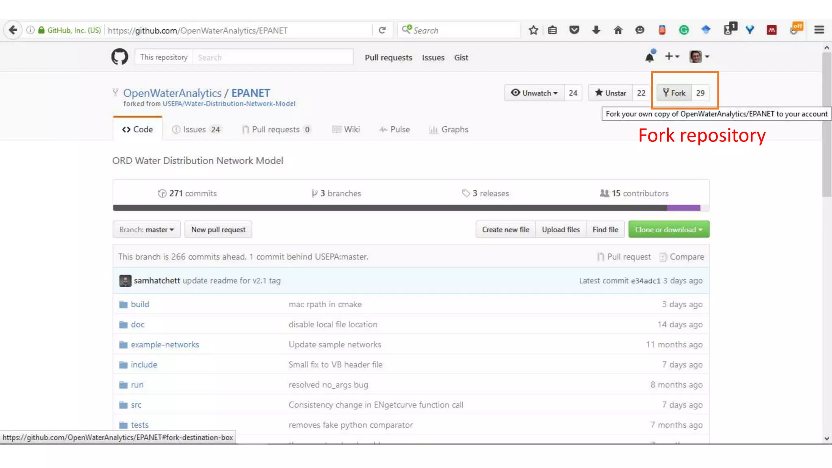View the 3 branches
The height and width of the screenshot is (468, 832).
(336, 193)
